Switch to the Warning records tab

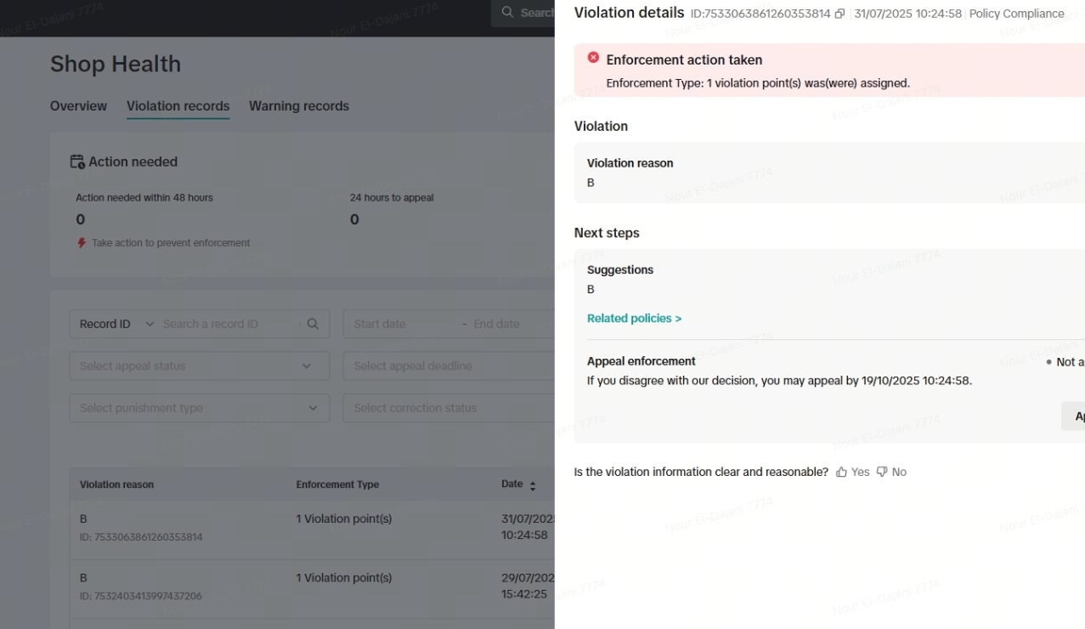click(x=299, y=106)
